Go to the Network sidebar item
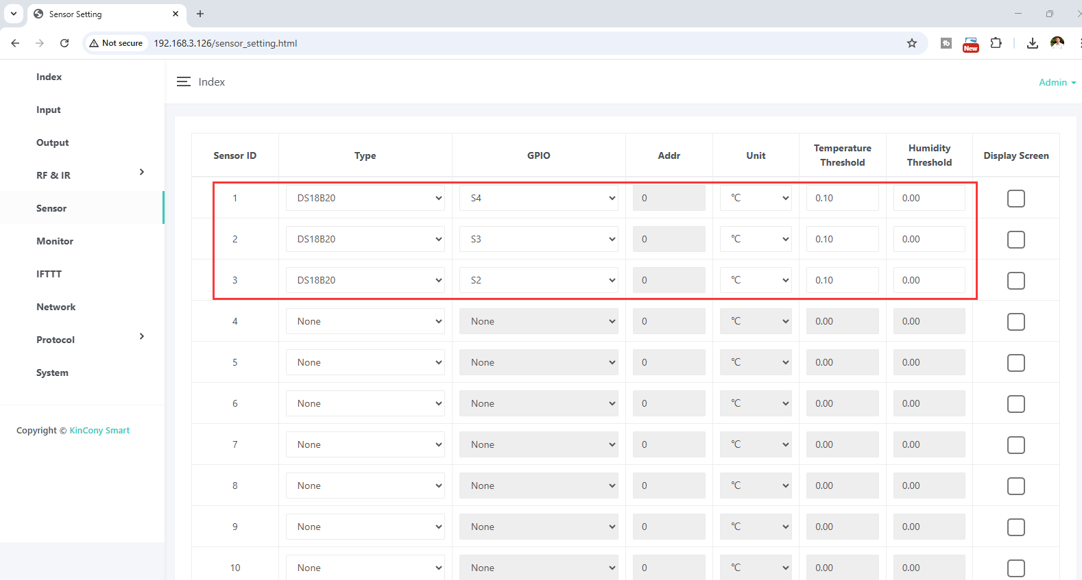 56,307
